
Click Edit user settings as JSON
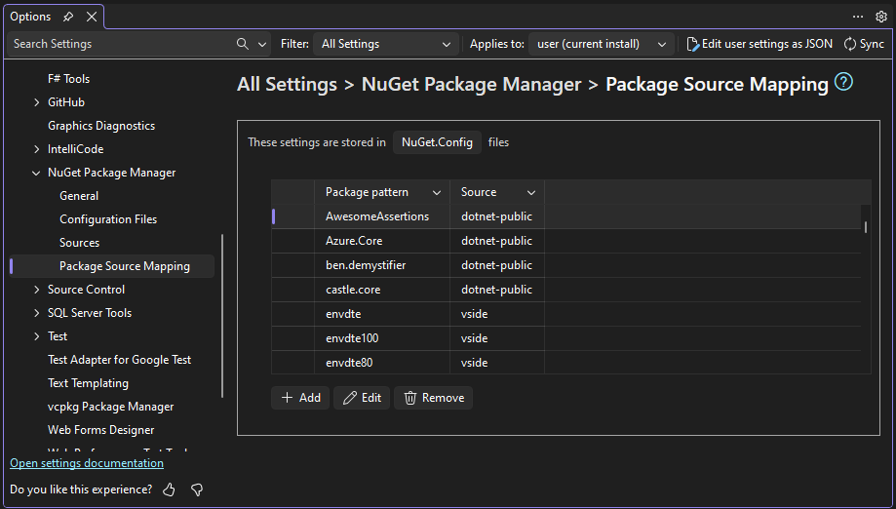(760, 44)
